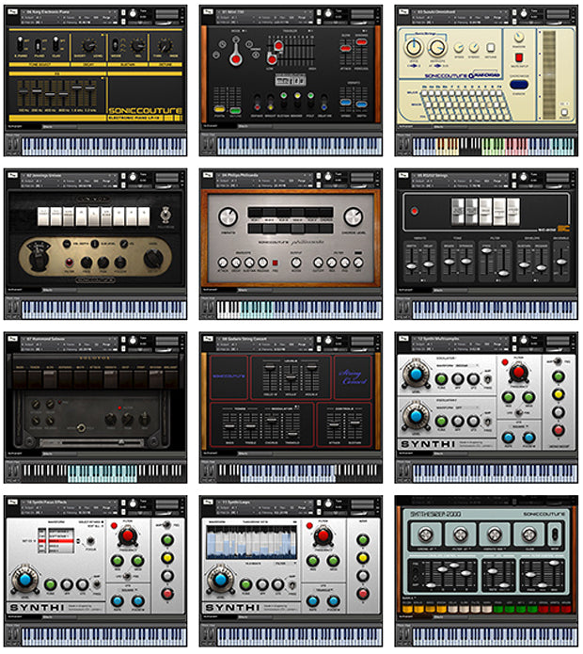Open instrument name dropdown in Korg Electronic Piano header
The image size is (583, 654).
(71, 12)
